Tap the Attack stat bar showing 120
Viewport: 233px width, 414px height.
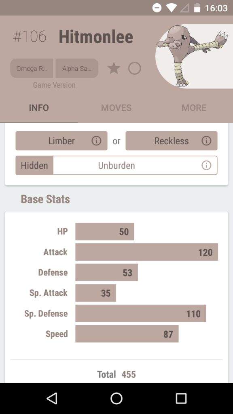(x=146, y=252)
